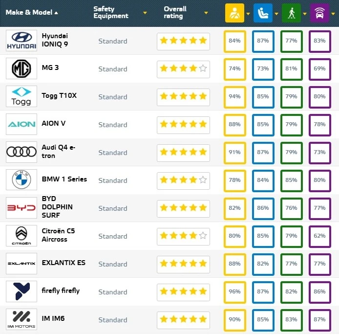Sort by the Overall rating header

coord(175,12)
